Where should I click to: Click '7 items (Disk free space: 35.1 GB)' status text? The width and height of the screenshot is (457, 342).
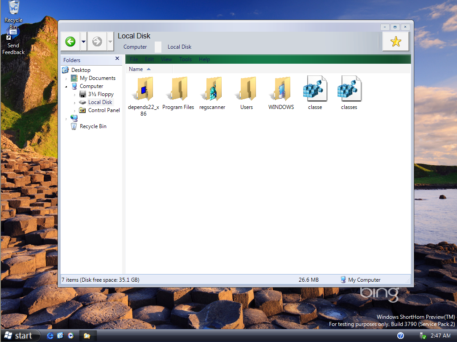coord(100,279)
